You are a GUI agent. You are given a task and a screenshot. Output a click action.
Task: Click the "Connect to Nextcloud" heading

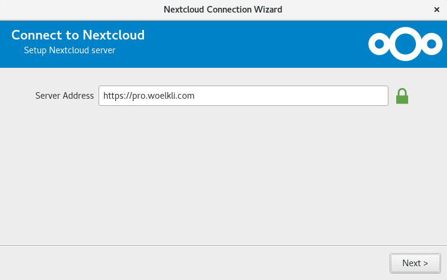pyautogui.click(x=78, y=35)
